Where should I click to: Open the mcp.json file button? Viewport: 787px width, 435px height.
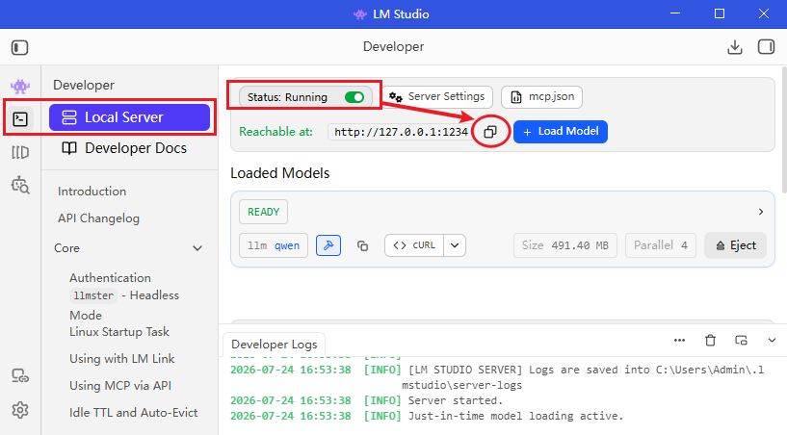click(x=541, y=97)
